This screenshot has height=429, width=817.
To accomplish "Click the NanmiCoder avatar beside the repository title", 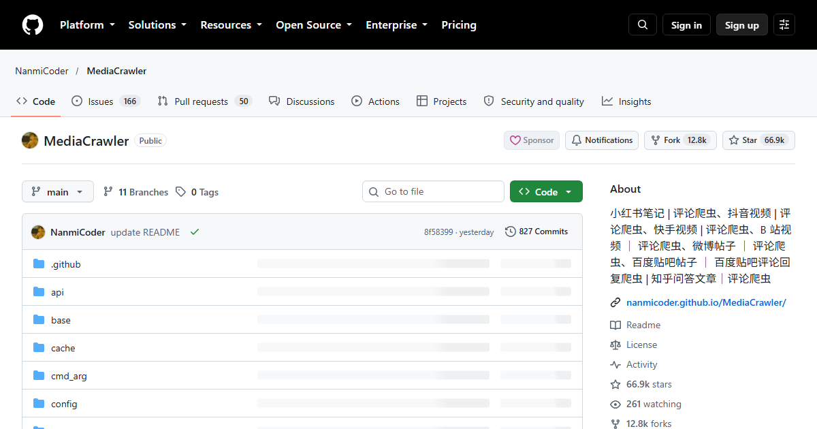I will [30, 140].
